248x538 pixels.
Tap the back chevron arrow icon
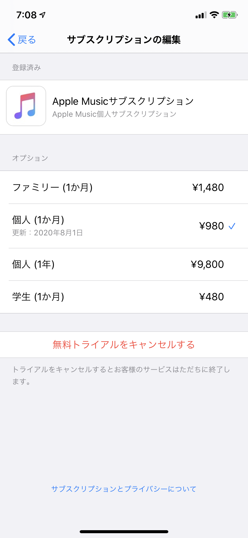click(x=11, y=40)
